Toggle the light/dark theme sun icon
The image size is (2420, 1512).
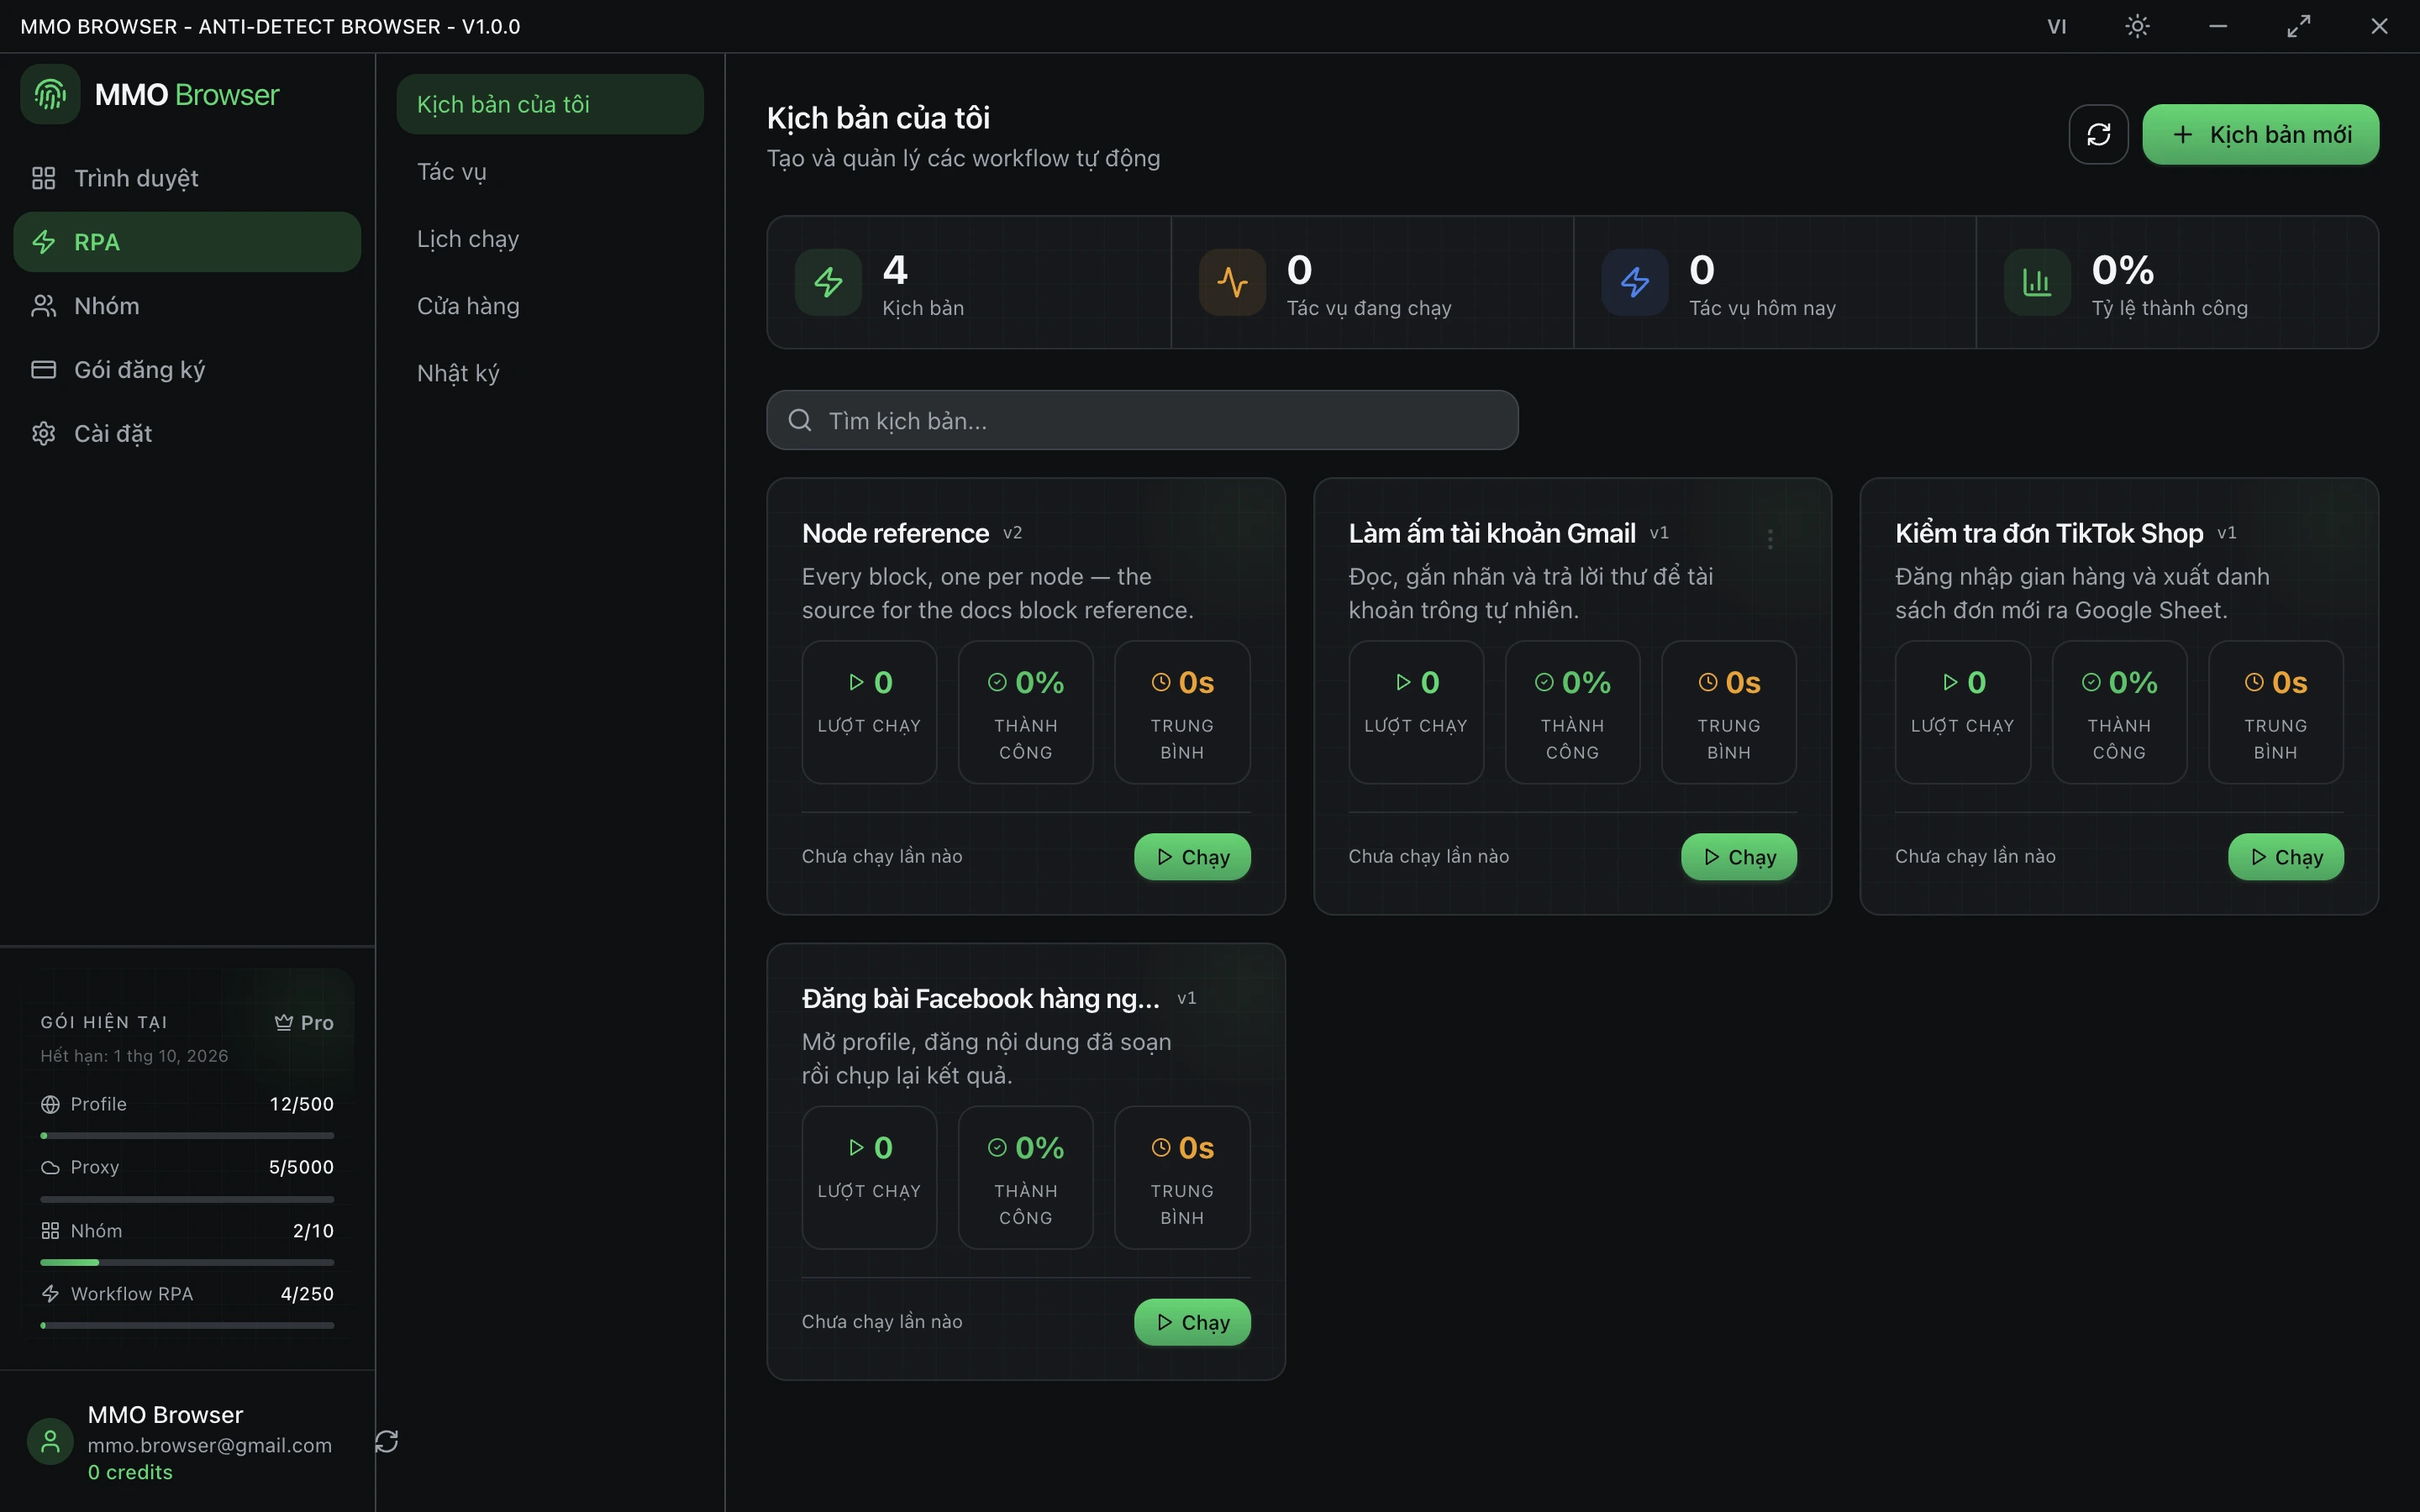point(2137,26)
